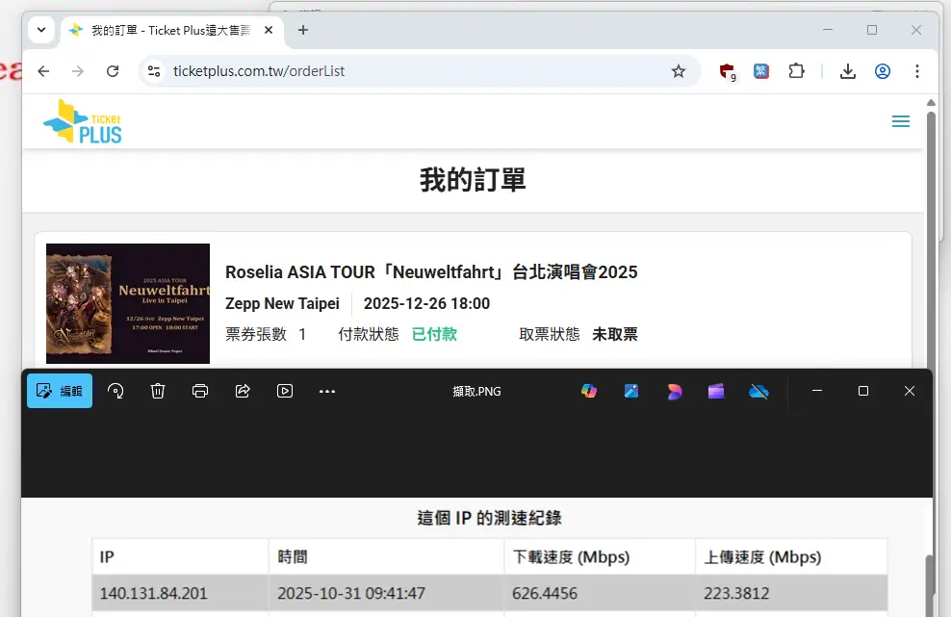Click the 編輯 edit button in Photos
Viewport: 951px width, 617px height.
click(x=60, y=391)
